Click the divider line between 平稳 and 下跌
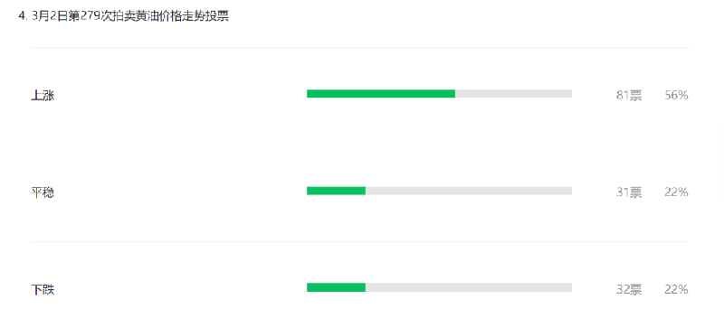The width and height of the screenshot is (724, 328). click(x=359, y=242)
